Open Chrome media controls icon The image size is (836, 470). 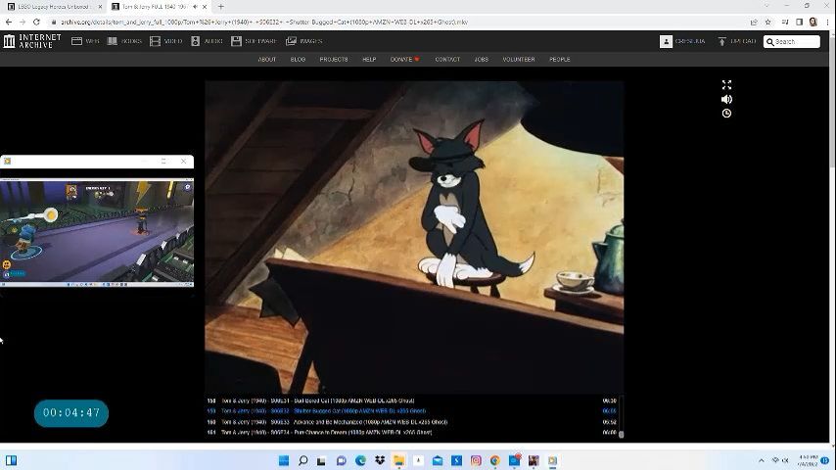(x=785, y=22)
